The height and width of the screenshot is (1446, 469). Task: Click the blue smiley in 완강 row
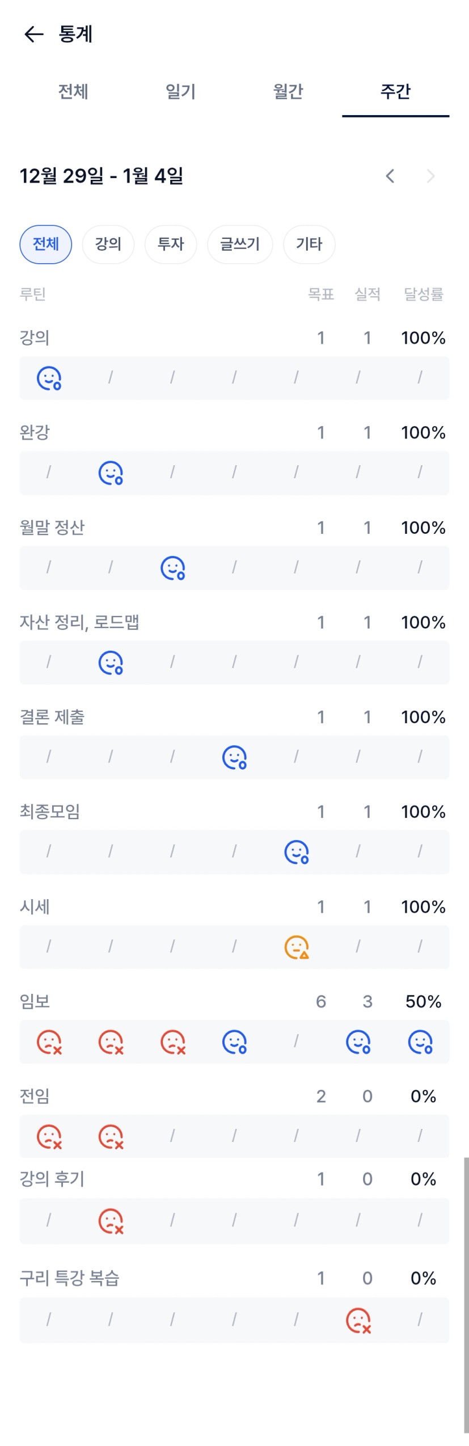111,473
